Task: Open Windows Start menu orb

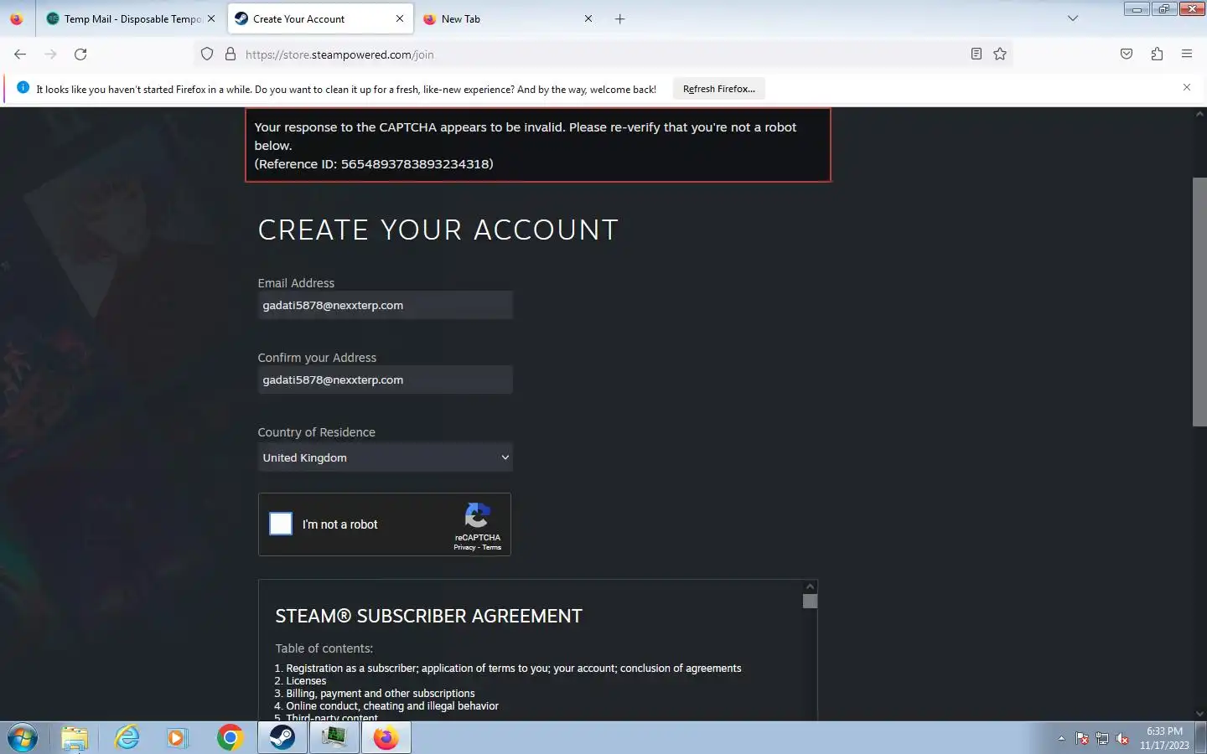Action: pyautogui.click(x=23, y=738)
